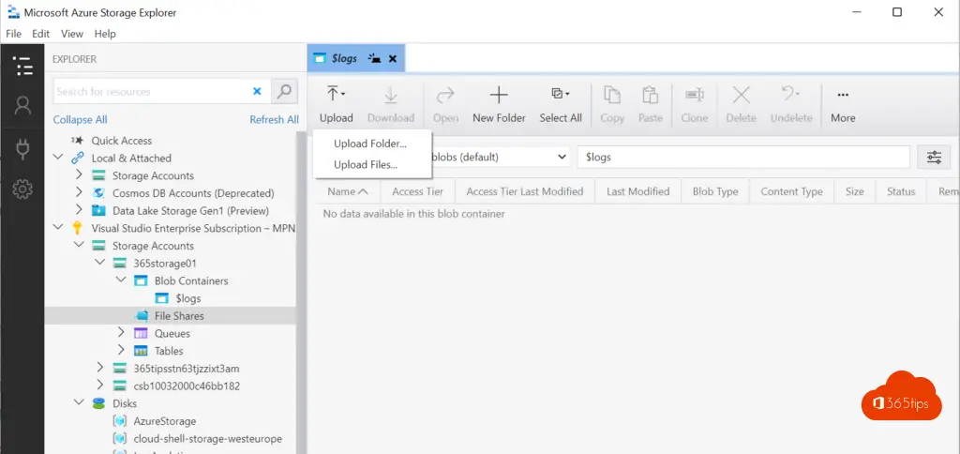Click the Clone toolbar button
The height and width of the screenshot is (454, 960).
coord(695,104)
